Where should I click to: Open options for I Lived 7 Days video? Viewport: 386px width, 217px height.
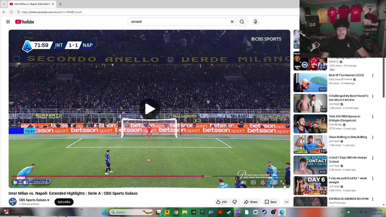tap(372, 158)
